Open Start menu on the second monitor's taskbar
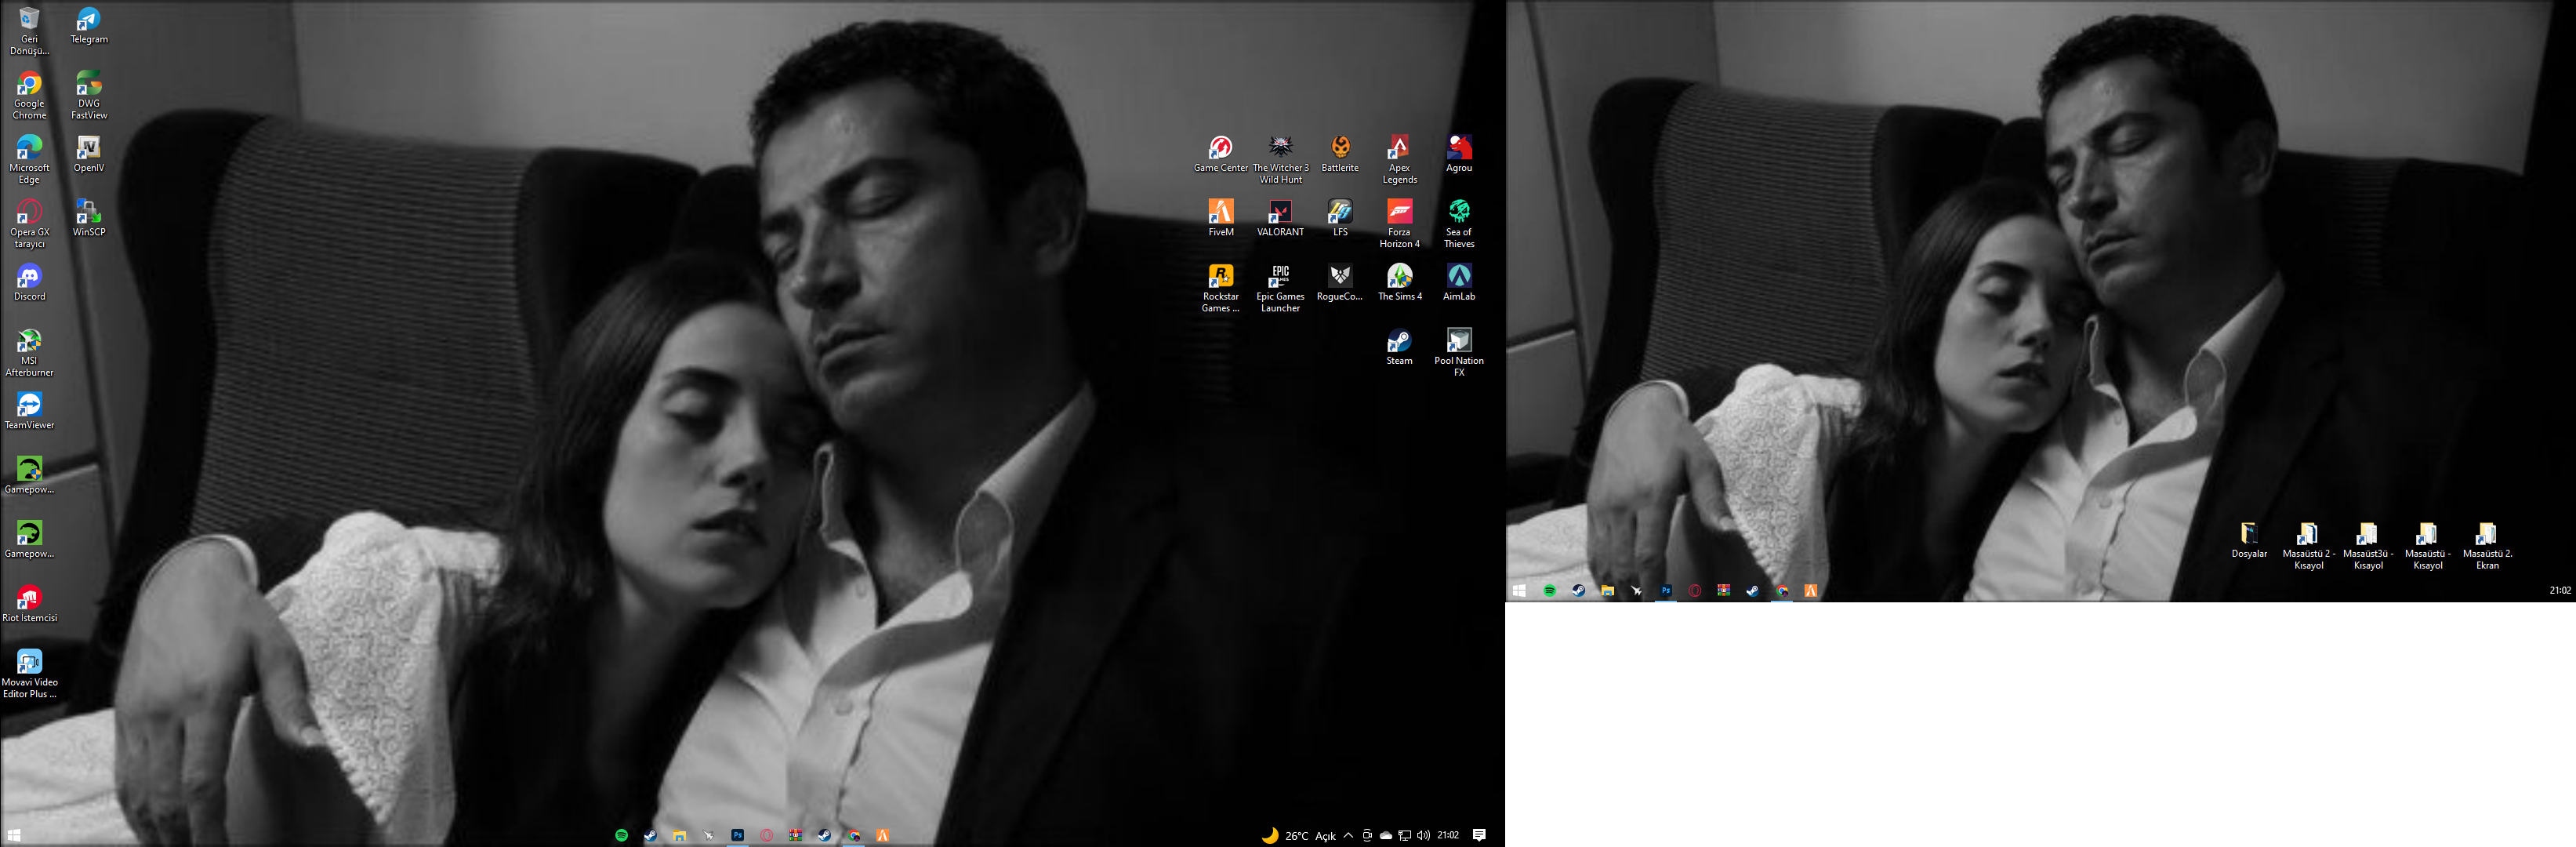2576x847 pixels. coord(1519,591)
